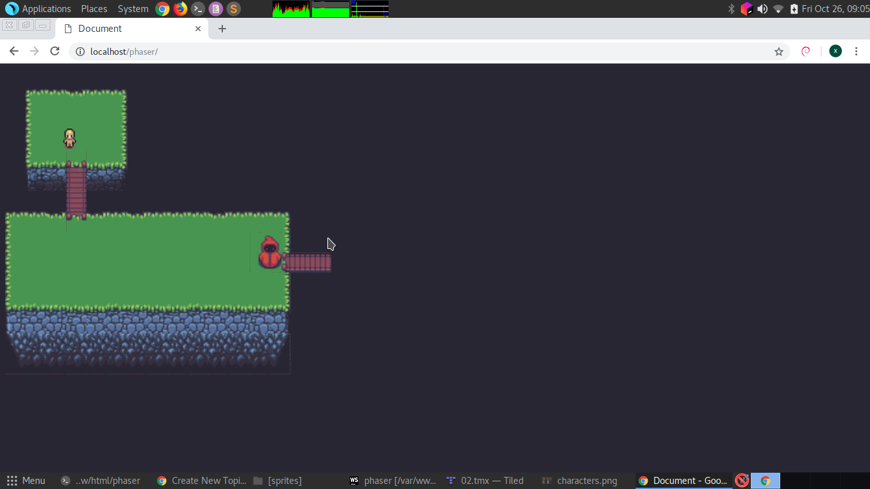Open the JetBrains Toolbox tray icon
Image resolution: width=870 pixels, height=489 pixels.
(x=746, y=9)
